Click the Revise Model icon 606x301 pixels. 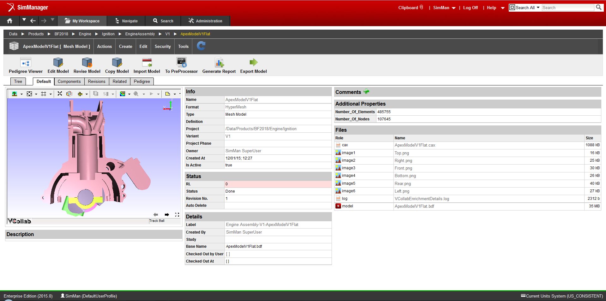(x=87, y=62)
